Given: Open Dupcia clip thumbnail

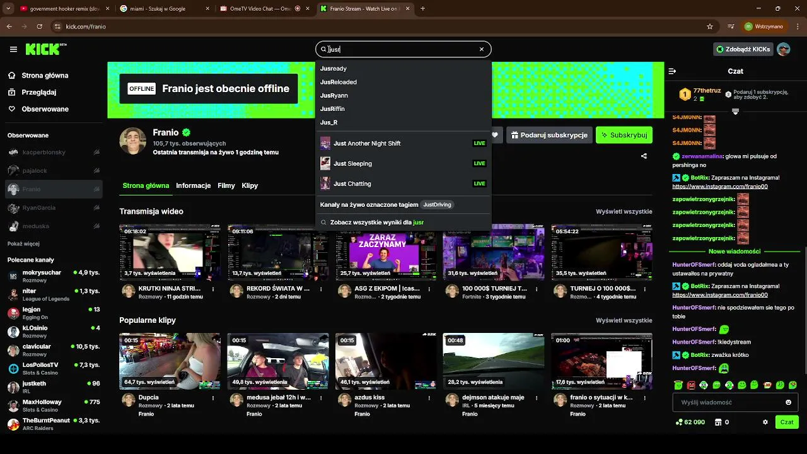Looking at the screenshot, I should (x=170, y=361).
